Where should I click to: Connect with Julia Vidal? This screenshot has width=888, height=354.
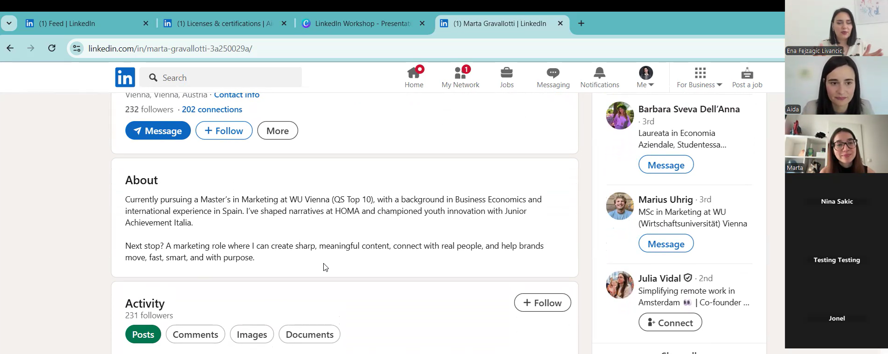pyautogui.click(x=670, y=322)
